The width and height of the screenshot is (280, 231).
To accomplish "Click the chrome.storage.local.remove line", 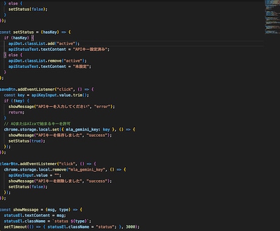I will point(65,170).
